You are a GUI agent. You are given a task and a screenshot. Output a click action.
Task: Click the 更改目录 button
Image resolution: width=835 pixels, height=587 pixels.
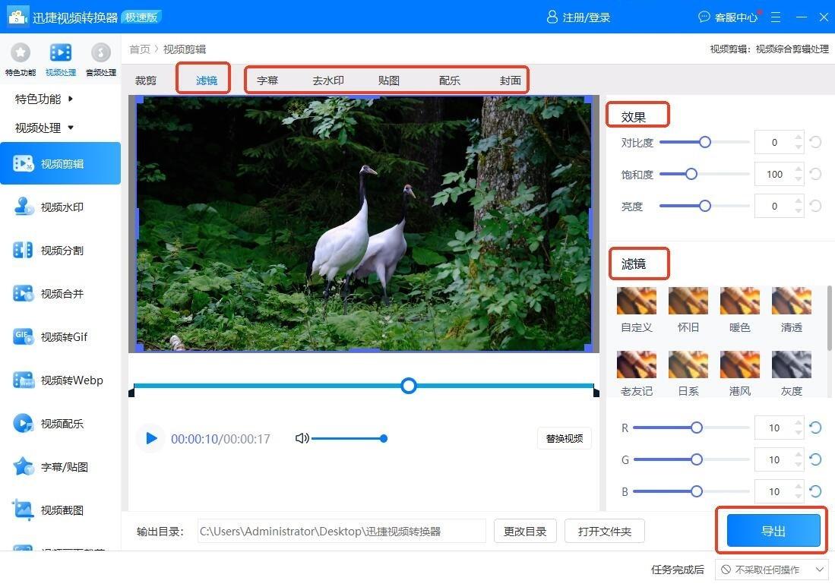[525, 532]
